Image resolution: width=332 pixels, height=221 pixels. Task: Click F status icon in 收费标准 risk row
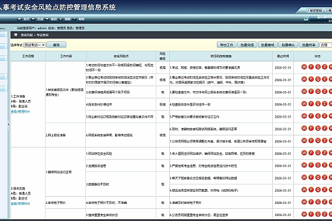(x=311, y=92)
